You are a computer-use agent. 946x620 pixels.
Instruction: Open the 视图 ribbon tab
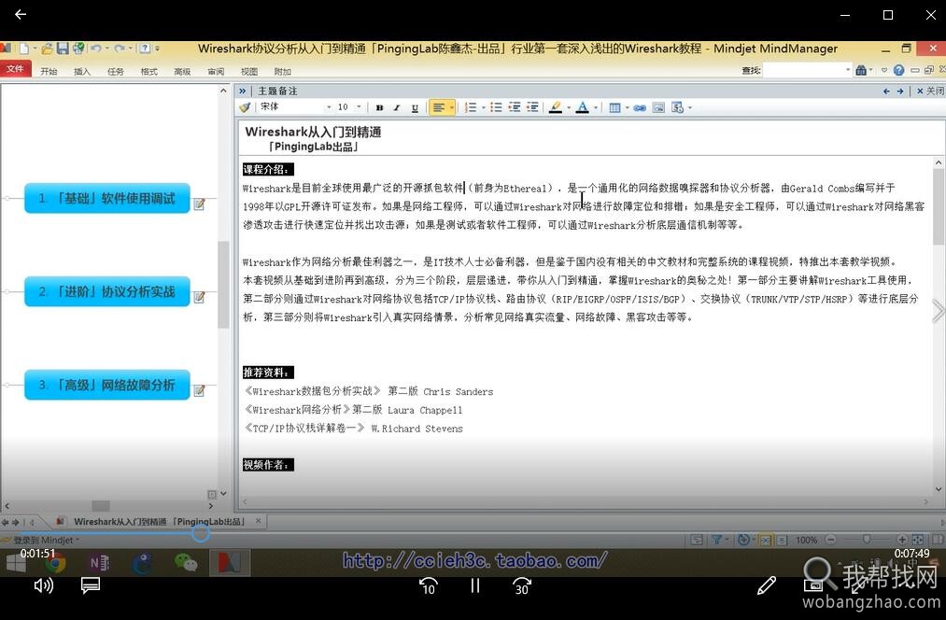click(249, 71)
